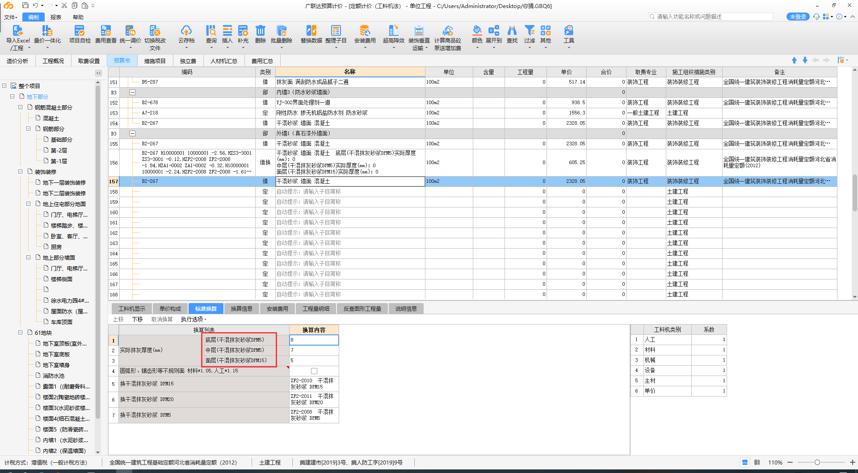Click the customer service headset icon
Viewport: 858px width, 473px height.
(816, 17)
